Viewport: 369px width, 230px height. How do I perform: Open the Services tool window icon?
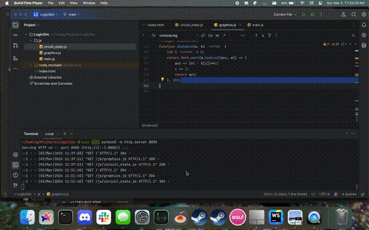pyautogui.click(x=15, y=155)
